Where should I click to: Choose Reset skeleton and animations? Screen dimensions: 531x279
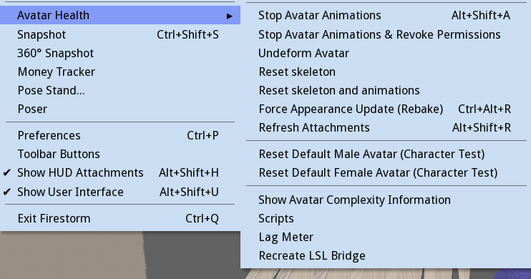pyautogui.click(x=386, y=90)
